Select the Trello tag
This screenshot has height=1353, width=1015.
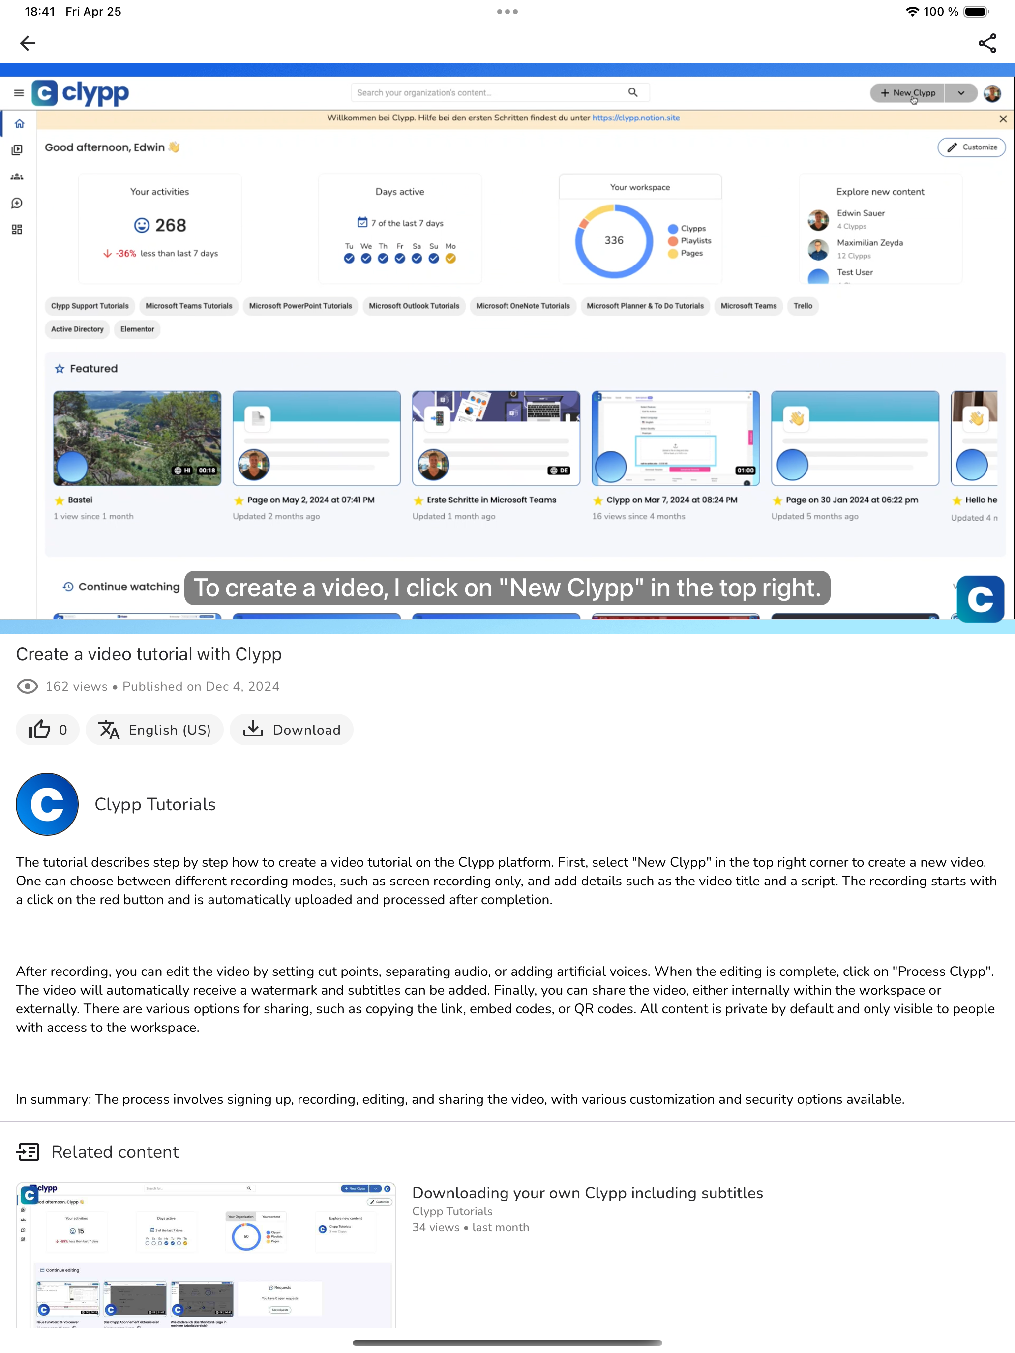[x=803, y=306]
